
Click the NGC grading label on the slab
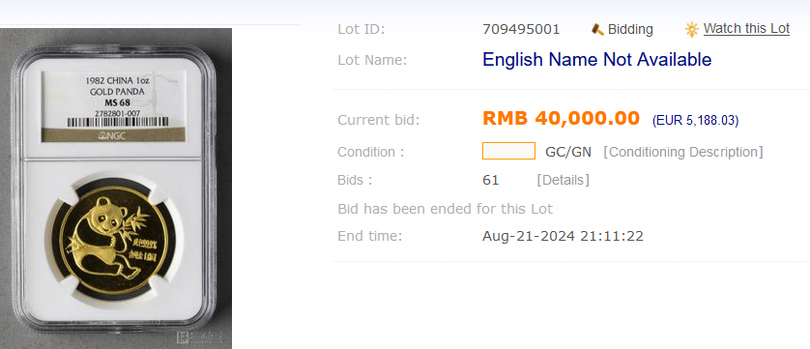(114, 106)
